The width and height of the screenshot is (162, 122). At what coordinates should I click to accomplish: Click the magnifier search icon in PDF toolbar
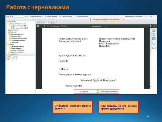click(44, 26)
